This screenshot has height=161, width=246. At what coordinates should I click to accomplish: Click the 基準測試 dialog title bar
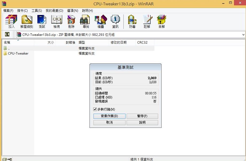(x=126, y=67)
